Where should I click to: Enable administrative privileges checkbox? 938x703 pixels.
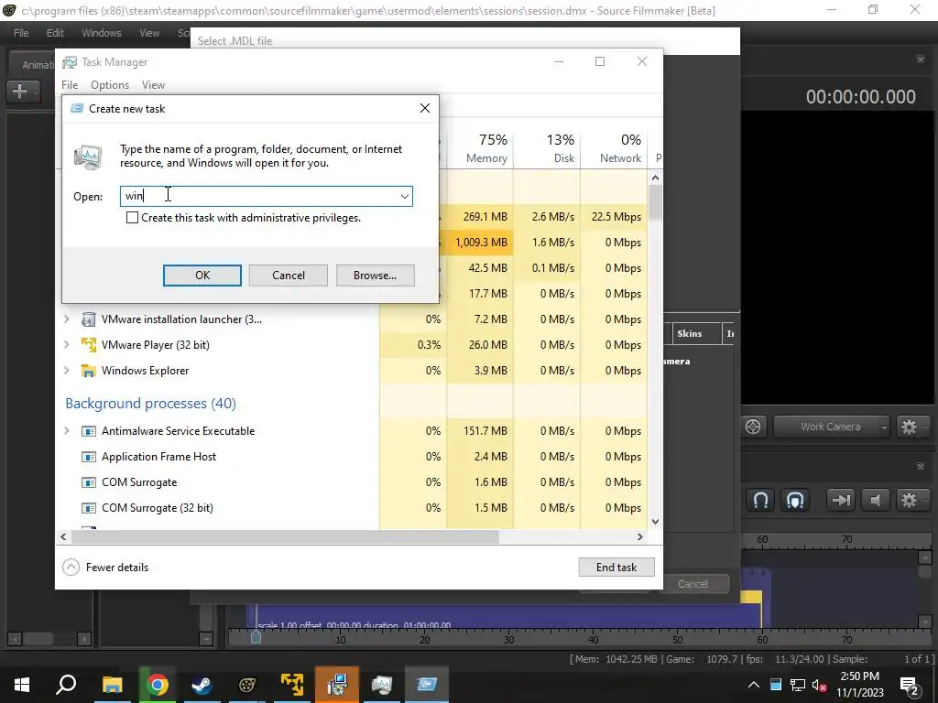(132, 218)
